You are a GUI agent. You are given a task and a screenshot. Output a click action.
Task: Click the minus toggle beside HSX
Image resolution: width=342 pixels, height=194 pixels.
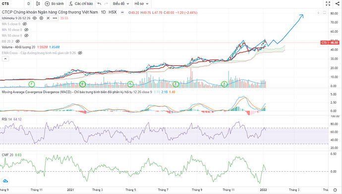coord(122,12)
